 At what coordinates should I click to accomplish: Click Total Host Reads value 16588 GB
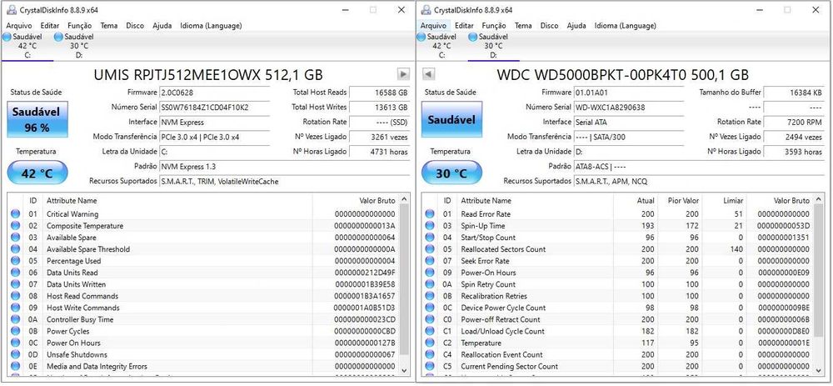point(380,93)
